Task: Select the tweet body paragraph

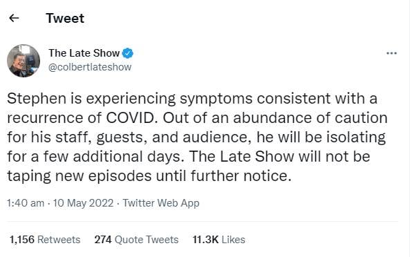Action: (x=197, y=137)
